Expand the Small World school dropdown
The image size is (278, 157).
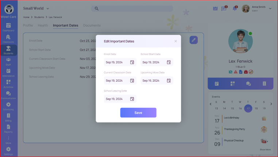click(48, 8)
